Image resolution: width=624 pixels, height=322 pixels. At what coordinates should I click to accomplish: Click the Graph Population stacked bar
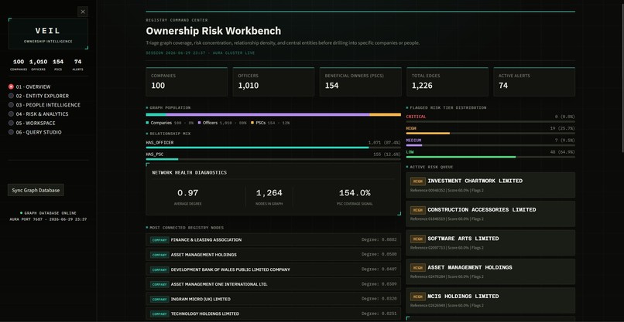[x=273, y=115]
